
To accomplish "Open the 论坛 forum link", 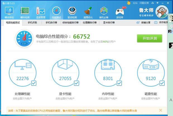I will click(x=135, y=3).
